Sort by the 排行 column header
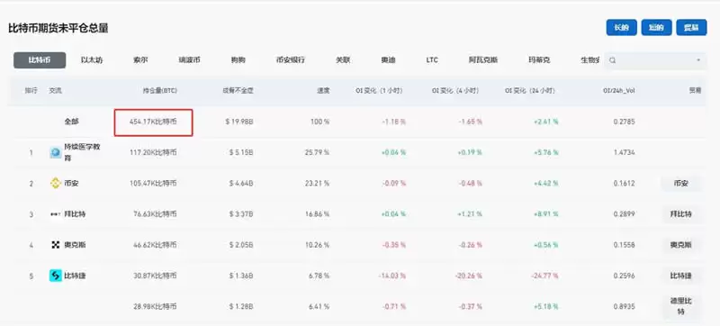 pyautogui.click(x=31, y=91)
